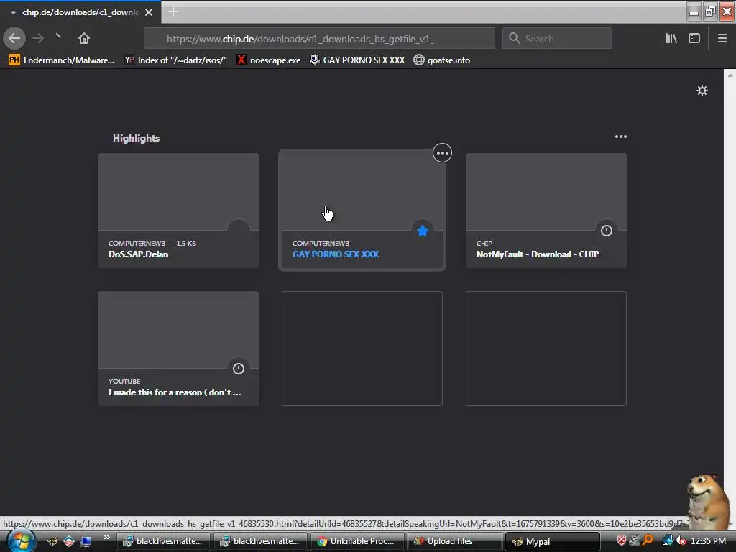The width and height of the screenshot is (736, 552).
Task: Switch to Upload files taskbar button
Action: (x=455, y=541)
